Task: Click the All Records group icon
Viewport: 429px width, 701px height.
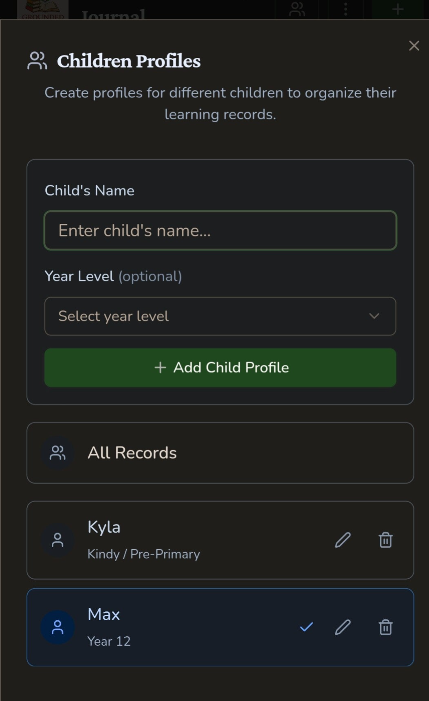Action: [57, 453]
